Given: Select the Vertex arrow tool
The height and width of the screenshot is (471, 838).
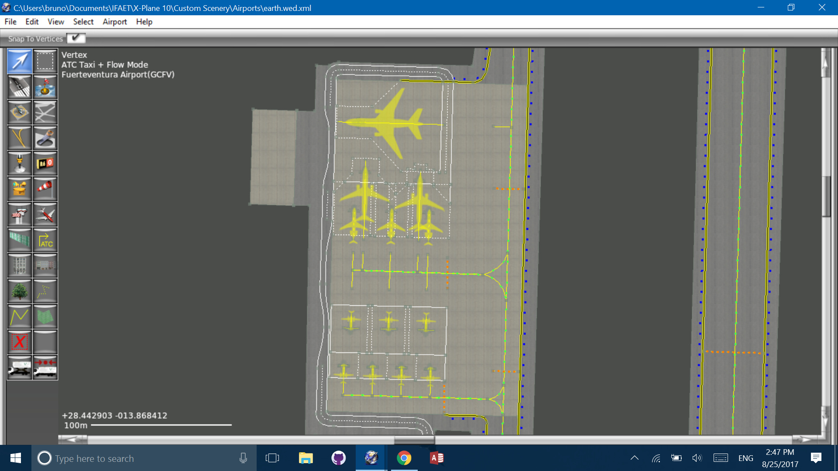Looking at the screenshot, I should point(20,61).
